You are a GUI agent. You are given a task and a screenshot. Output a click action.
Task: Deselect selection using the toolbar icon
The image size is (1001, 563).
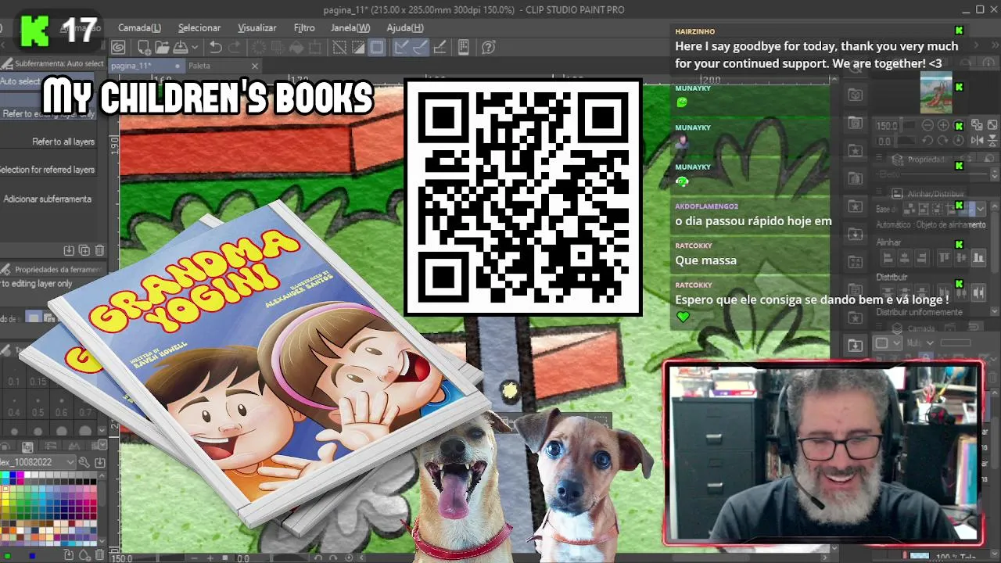(x=339, y=48)
